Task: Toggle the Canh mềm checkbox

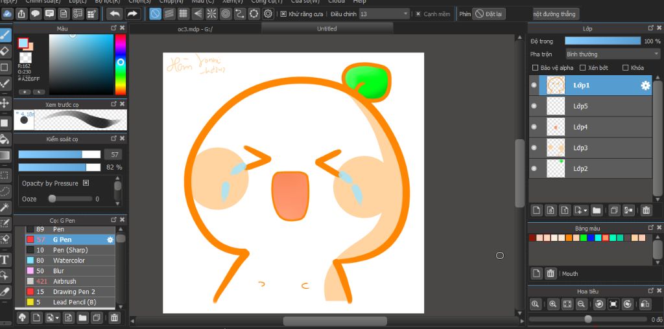Action: (418, 14)
